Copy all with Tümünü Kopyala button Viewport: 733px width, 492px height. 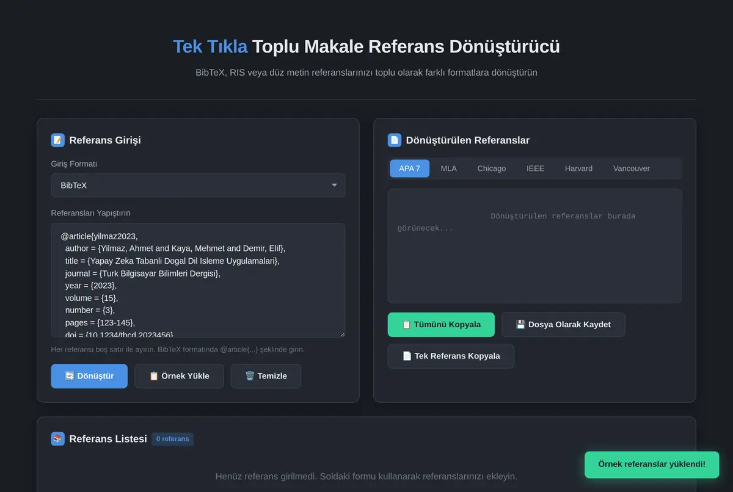pyautogui.click(x=441, y=325)
